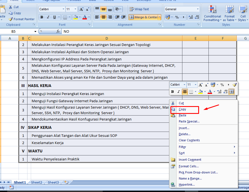Select the Sheet2 worksheet tab
The width and height of the screenshot is (249, 192).
[36, 182]
